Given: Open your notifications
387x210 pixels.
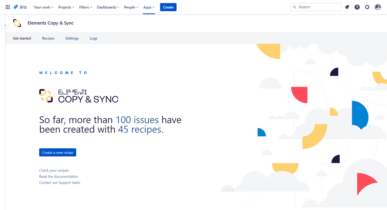Looking at the screenshot, I should pos(347,7).
